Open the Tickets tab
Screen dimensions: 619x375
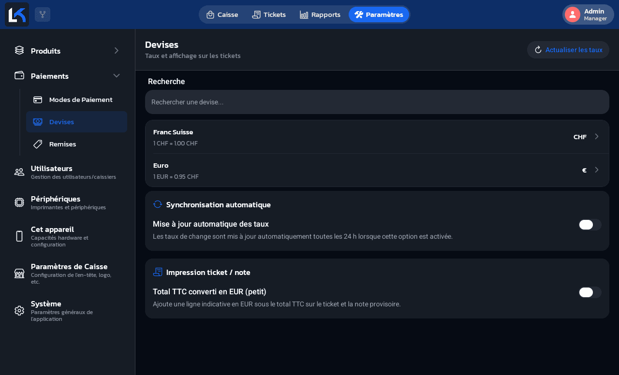pos(269,14)
